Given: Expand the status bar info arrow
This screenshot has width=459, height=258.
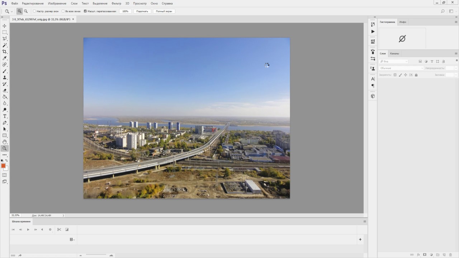Looking at the screenshot, I should click(x=63, y=215).
